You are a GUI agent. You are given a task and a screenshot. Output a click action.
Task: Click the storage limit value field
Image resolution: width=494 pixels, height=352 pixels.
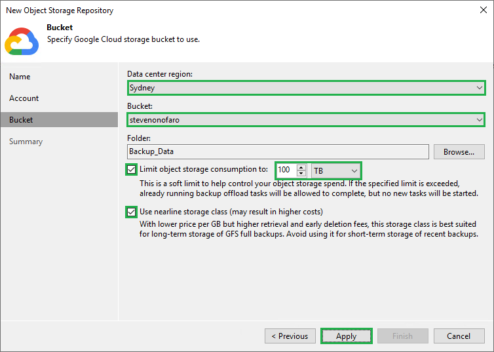pyautogui.click(x=286, y=170)
